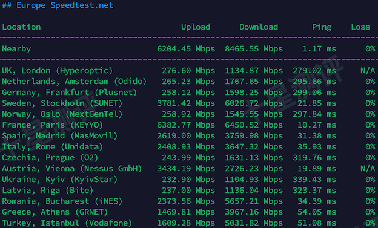
Task: Click 'Italy, Rome (Unidata)' row label
Action: 53,146
